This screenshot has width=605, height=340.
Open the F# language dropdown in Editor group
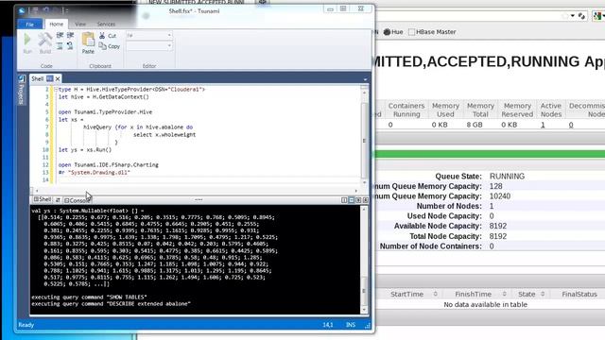click(x=169, y=36)
